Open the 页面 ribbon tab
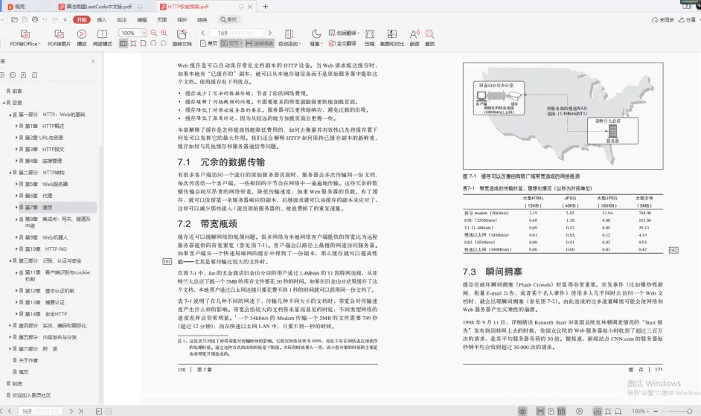Screen dimensions: 701x416 coord(161,19)
